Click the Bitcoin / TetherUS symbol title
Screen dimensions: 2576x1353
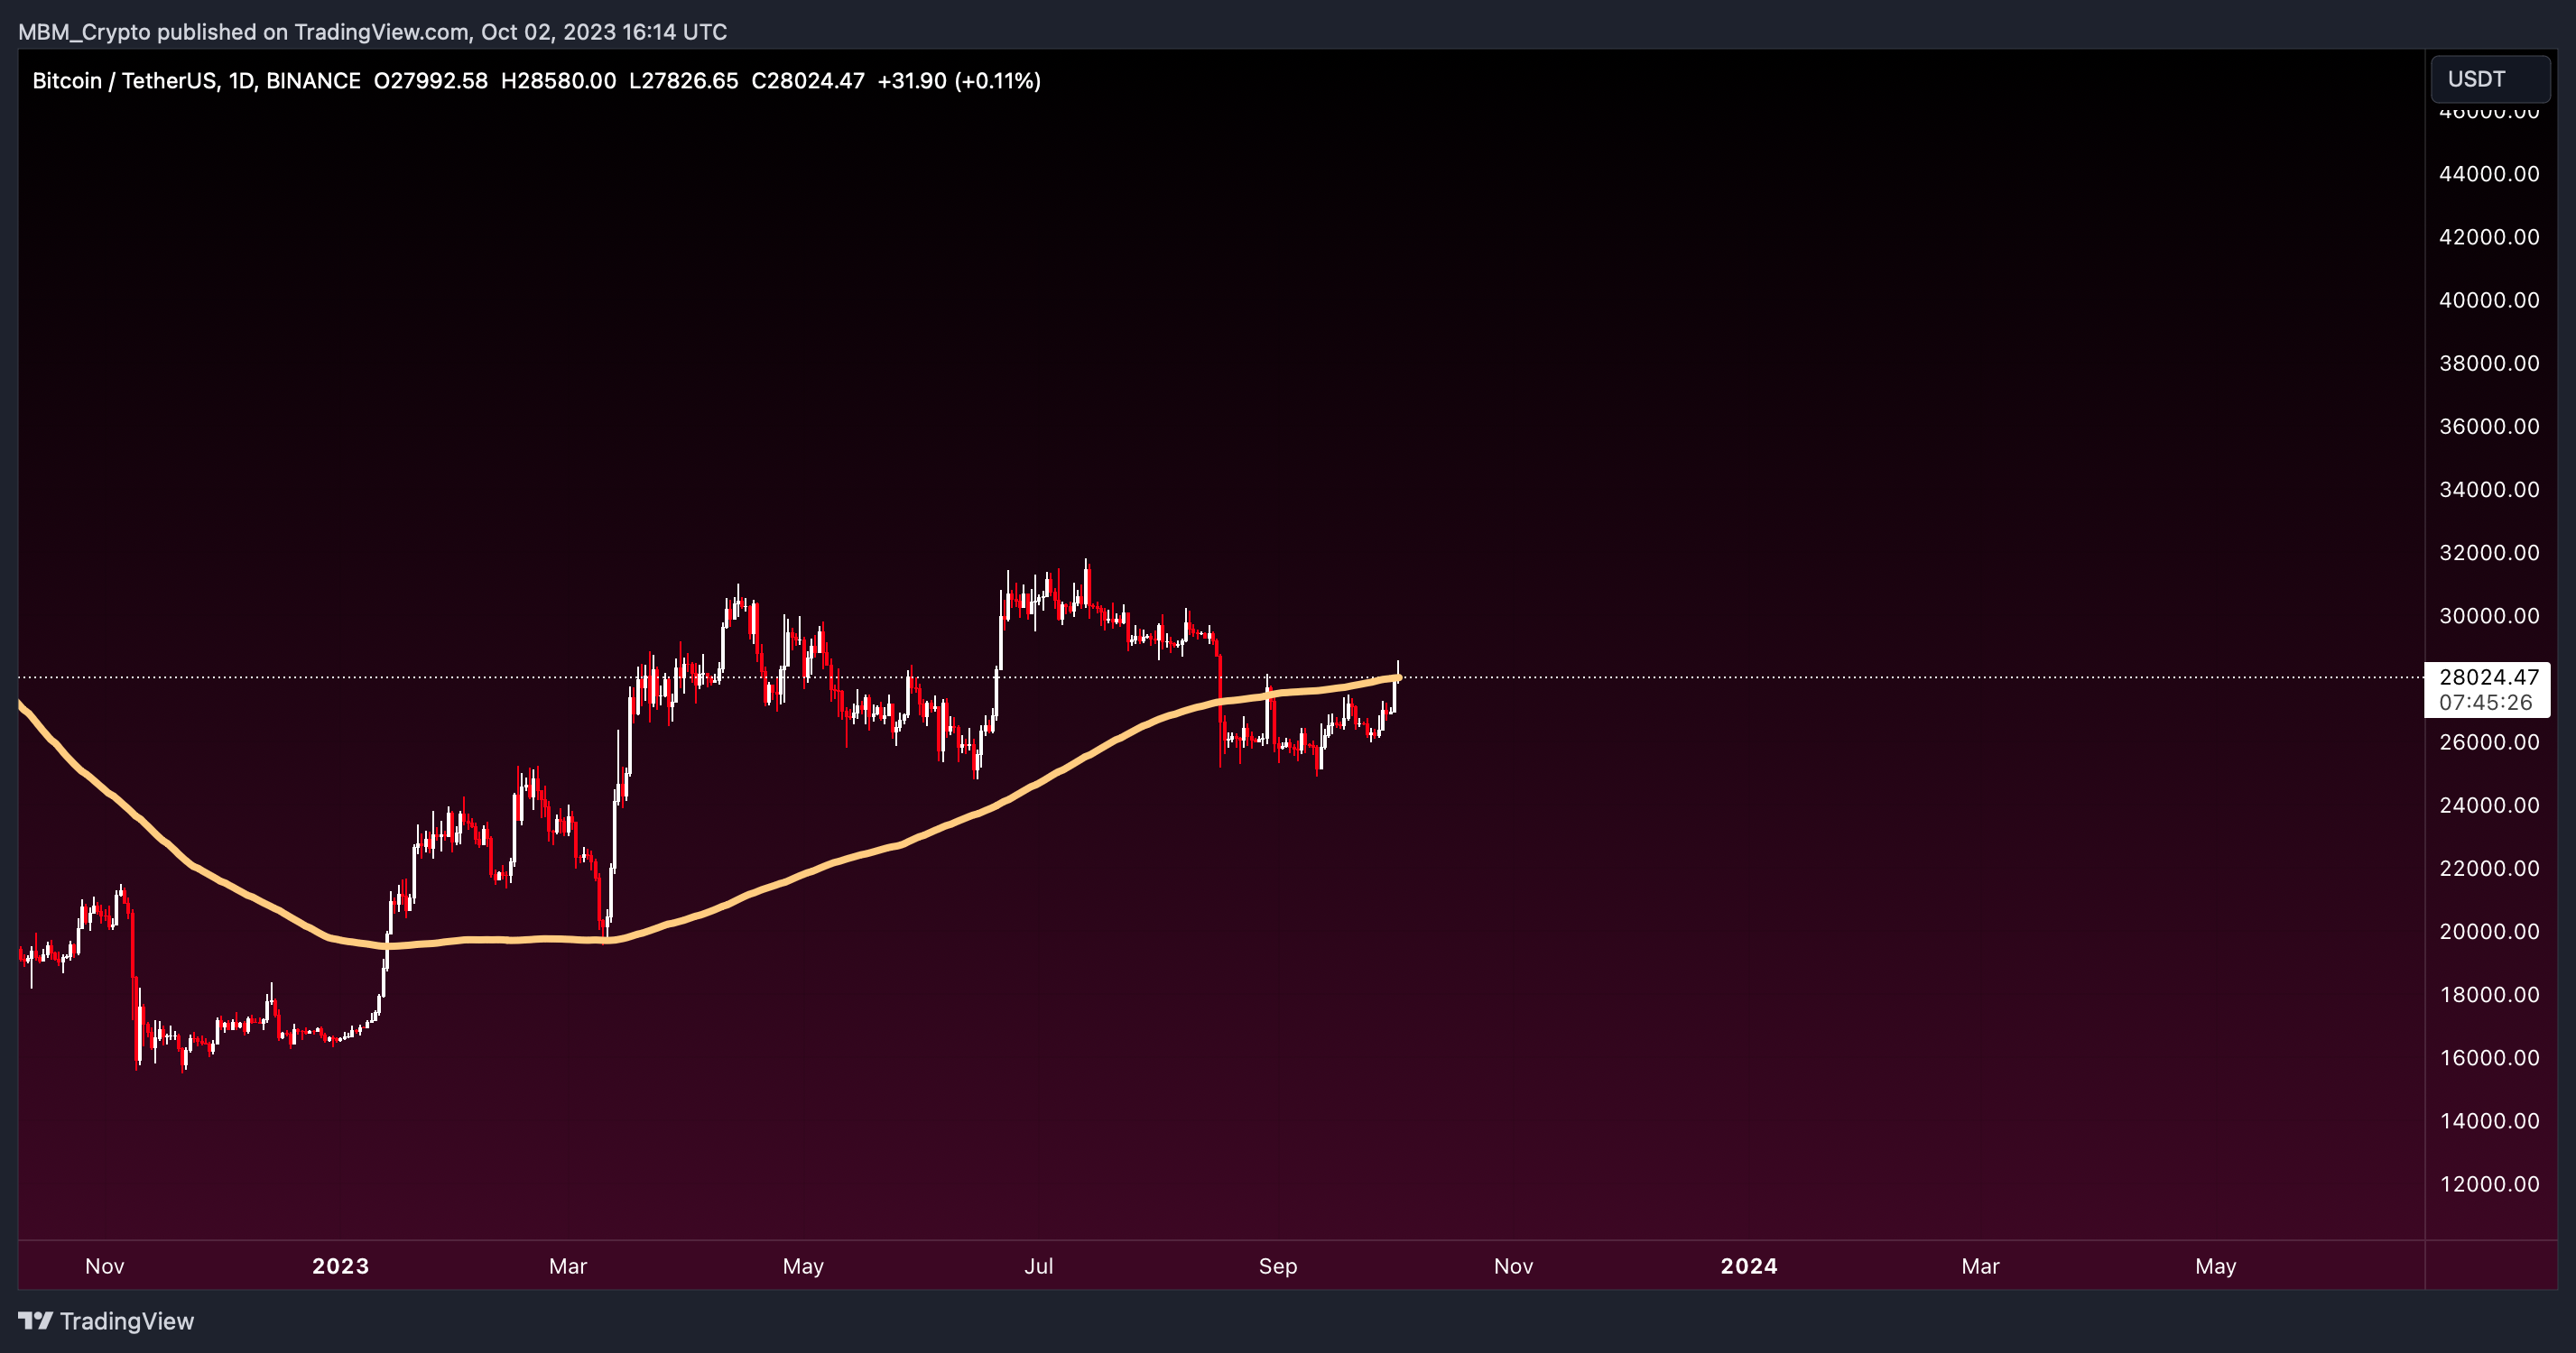pos(125,81)
